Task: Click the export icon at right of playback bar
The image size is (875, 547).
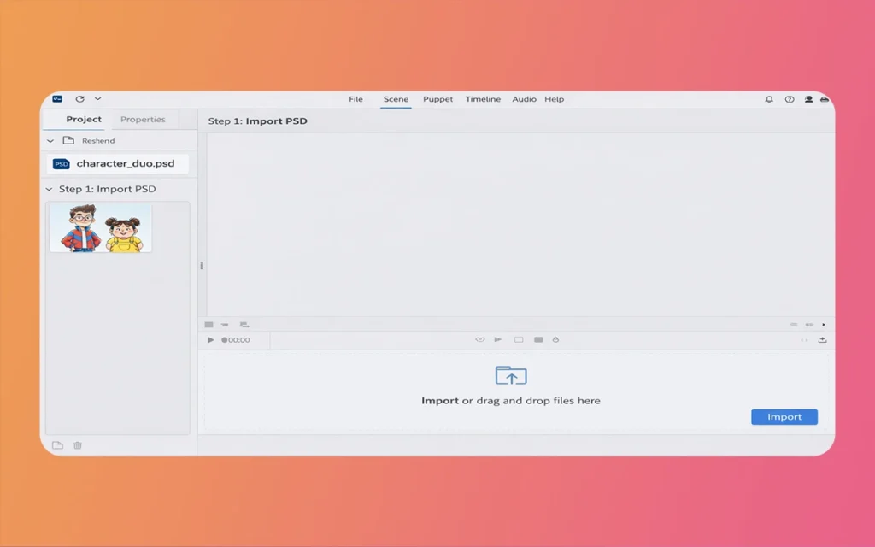Action: [x=823, y=340]
